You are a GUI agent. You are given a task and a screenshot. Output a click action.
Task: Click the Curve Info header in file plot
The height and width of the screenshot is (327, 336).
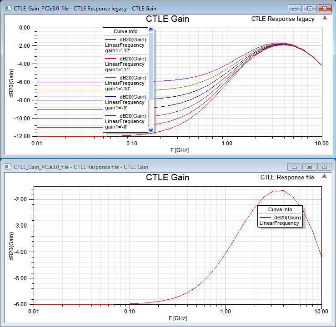coord(280,209)
